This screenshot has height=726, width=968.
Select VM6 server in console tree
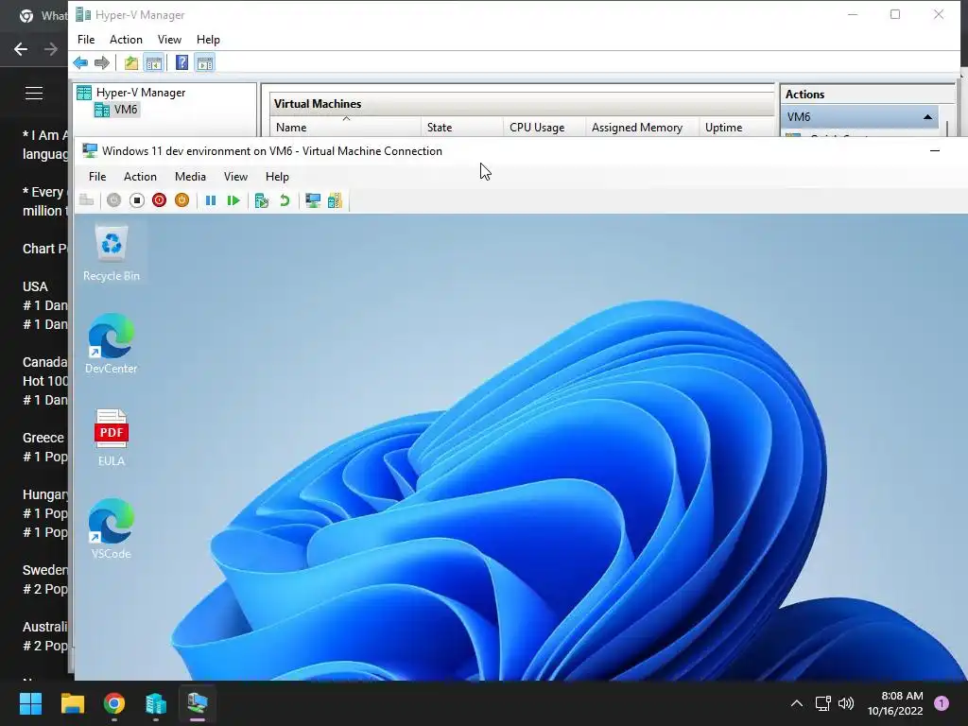[x=116, y=110]
